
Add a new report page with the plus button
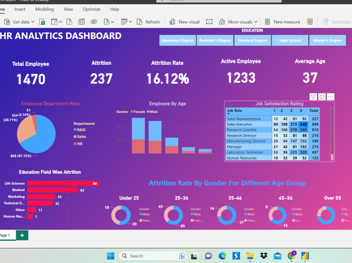[x=22, y=235]
